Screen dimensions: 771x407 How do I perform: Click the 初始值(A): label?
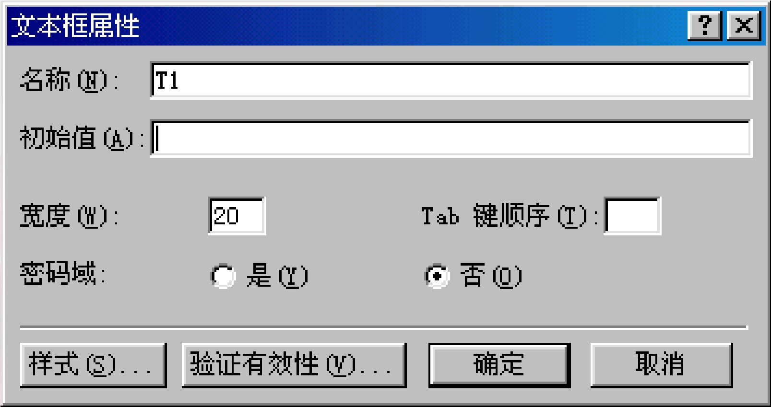click(82, 139)
